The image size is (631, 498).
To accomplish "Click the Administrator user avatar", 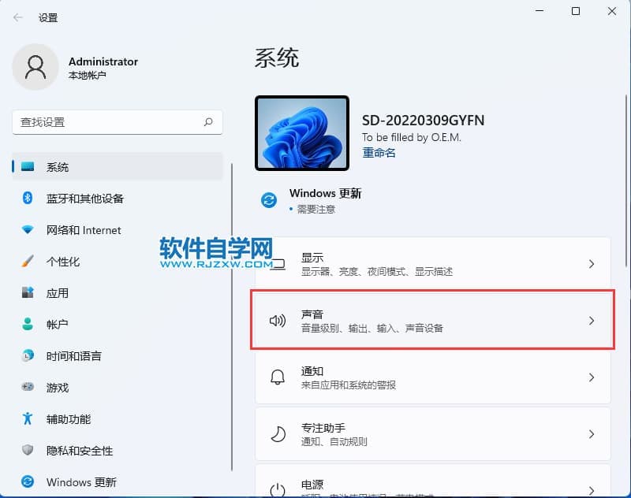I will click(x=35, y=67).
